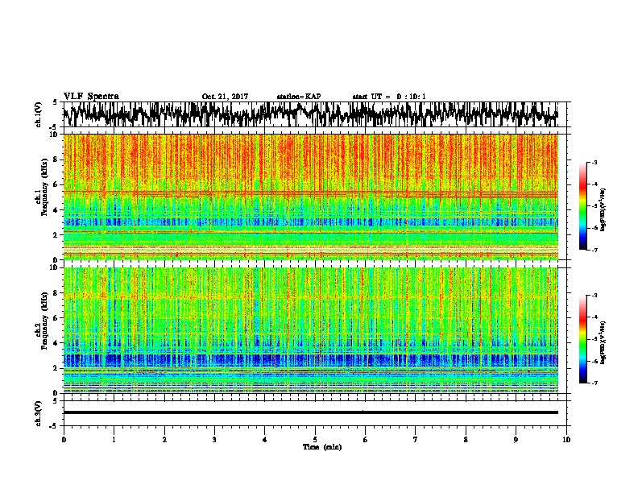Click the "station=KAP" header label

[x=299, y=97]
